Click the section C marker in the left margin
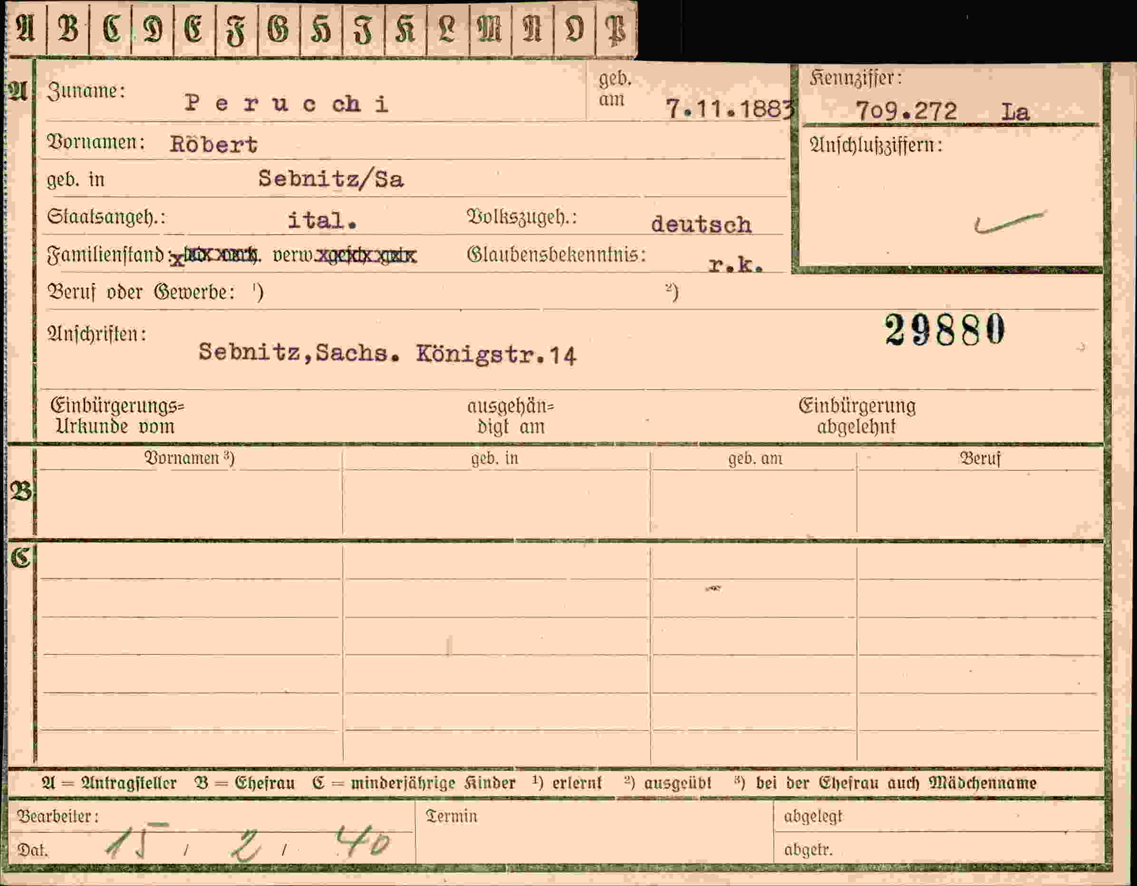This screenshot has height=886, width=1137. (x=20, y=557)
